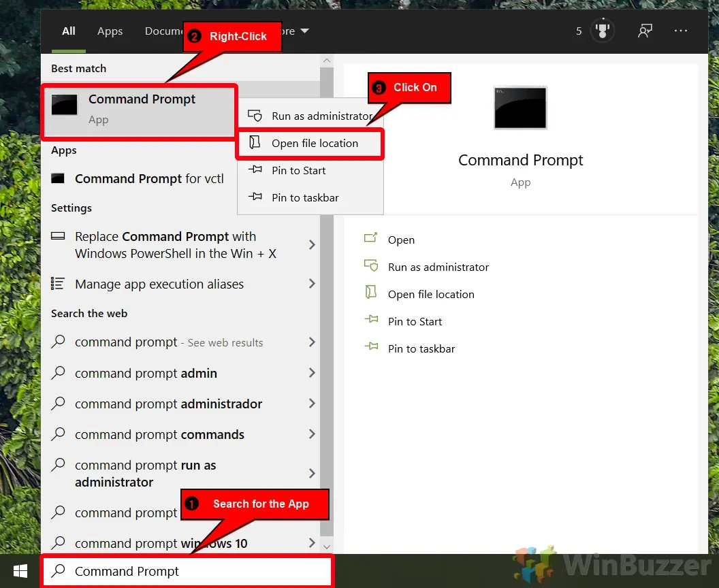Switch to the Apps search tab

(x=110, y=31)
